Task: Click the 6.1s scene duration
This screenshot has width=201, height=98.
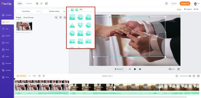Action: pos(172,69)
